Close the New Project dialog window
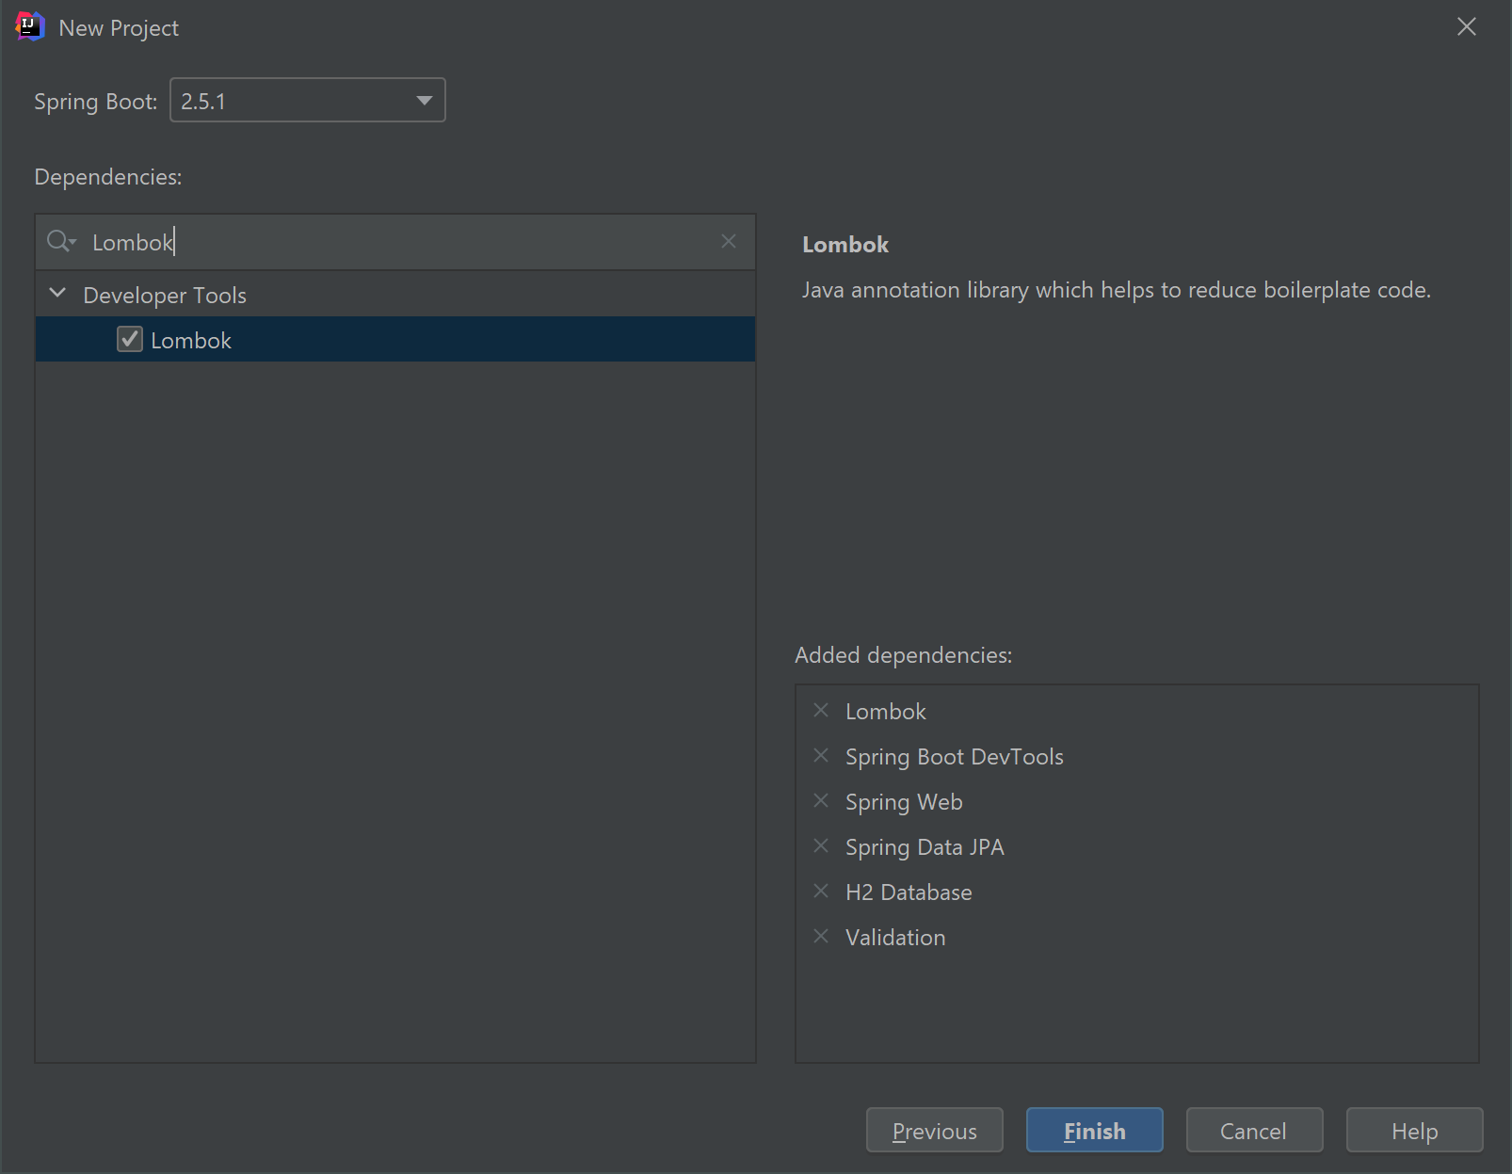 click(1466, 27)
